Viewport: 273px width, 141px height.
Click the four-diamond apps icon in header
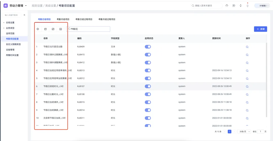pos(241,6)
